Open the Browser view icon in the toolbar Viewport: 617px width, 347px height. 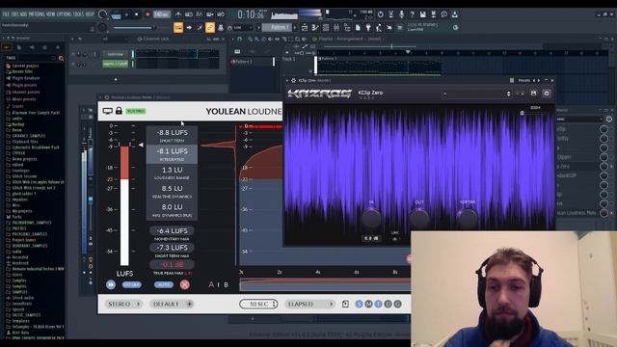point(347,28)
